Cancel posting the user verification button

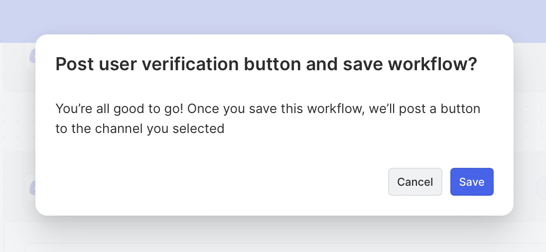(x=414, y=182)
